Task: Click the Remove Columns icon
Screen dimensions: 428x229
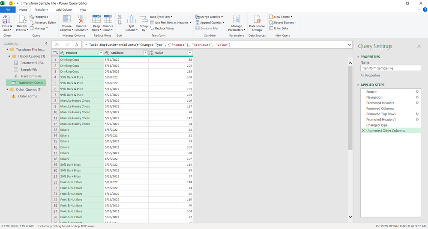Action: coord(81,20)
